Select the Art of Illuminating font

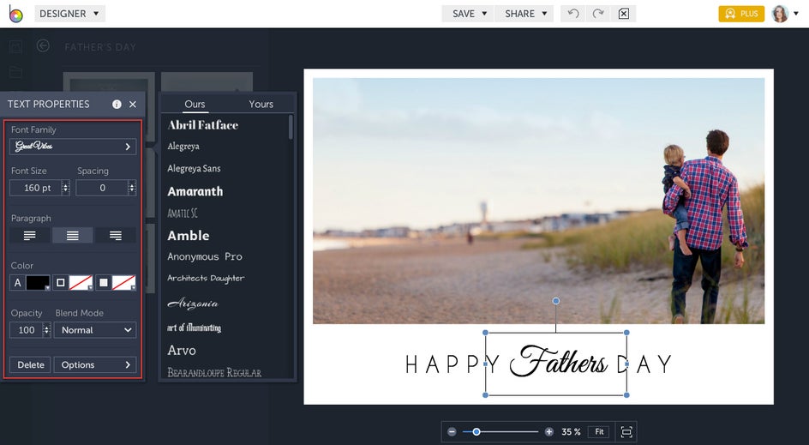[194, 328]
